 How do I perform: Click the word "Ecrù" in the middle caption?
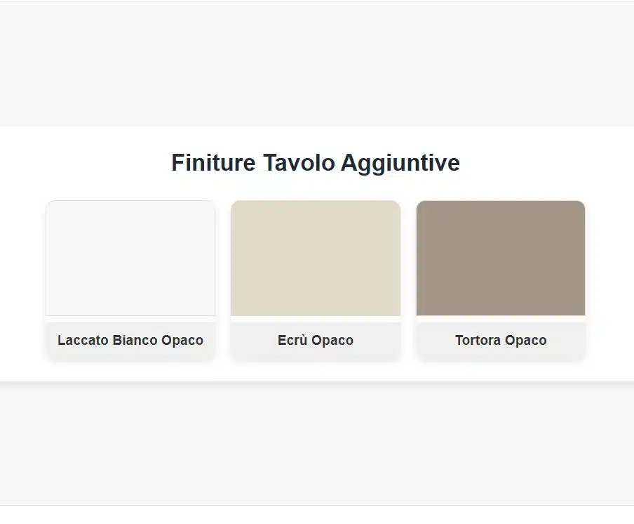click(293, 340)
